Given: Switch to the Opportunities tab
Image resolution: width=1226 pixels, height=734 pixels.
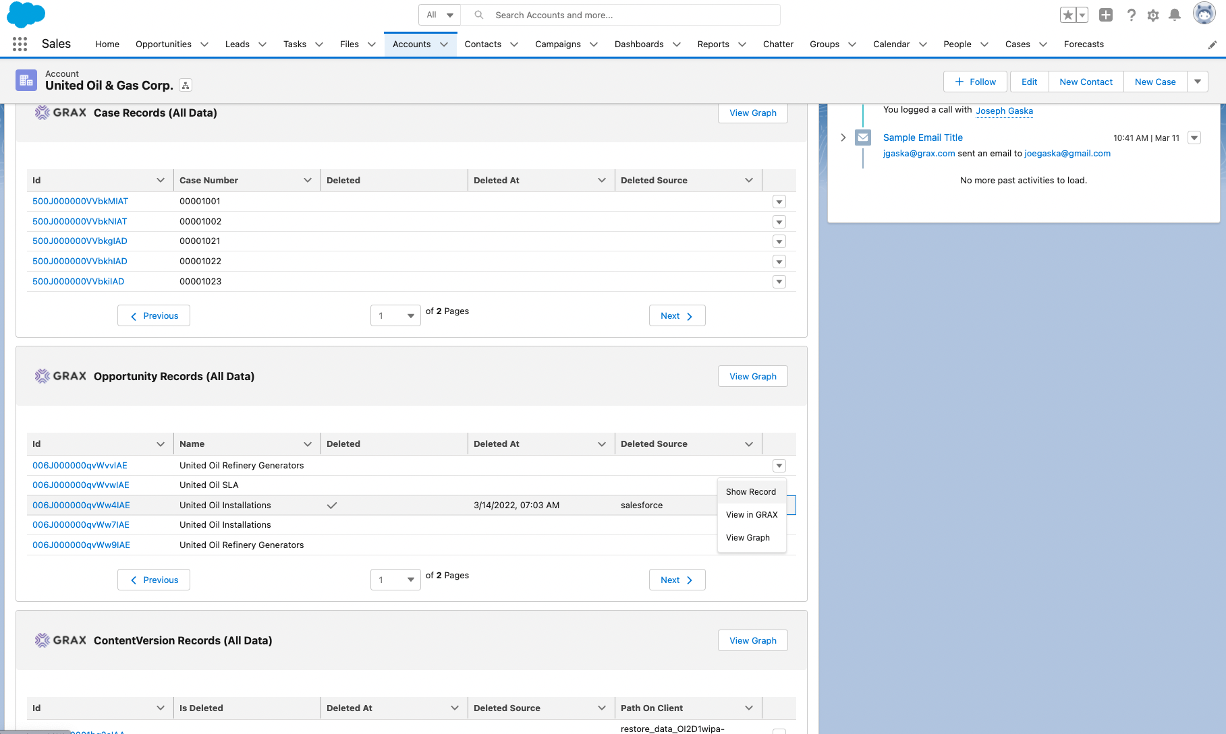Looking at the screenshot, I should 163,44.
